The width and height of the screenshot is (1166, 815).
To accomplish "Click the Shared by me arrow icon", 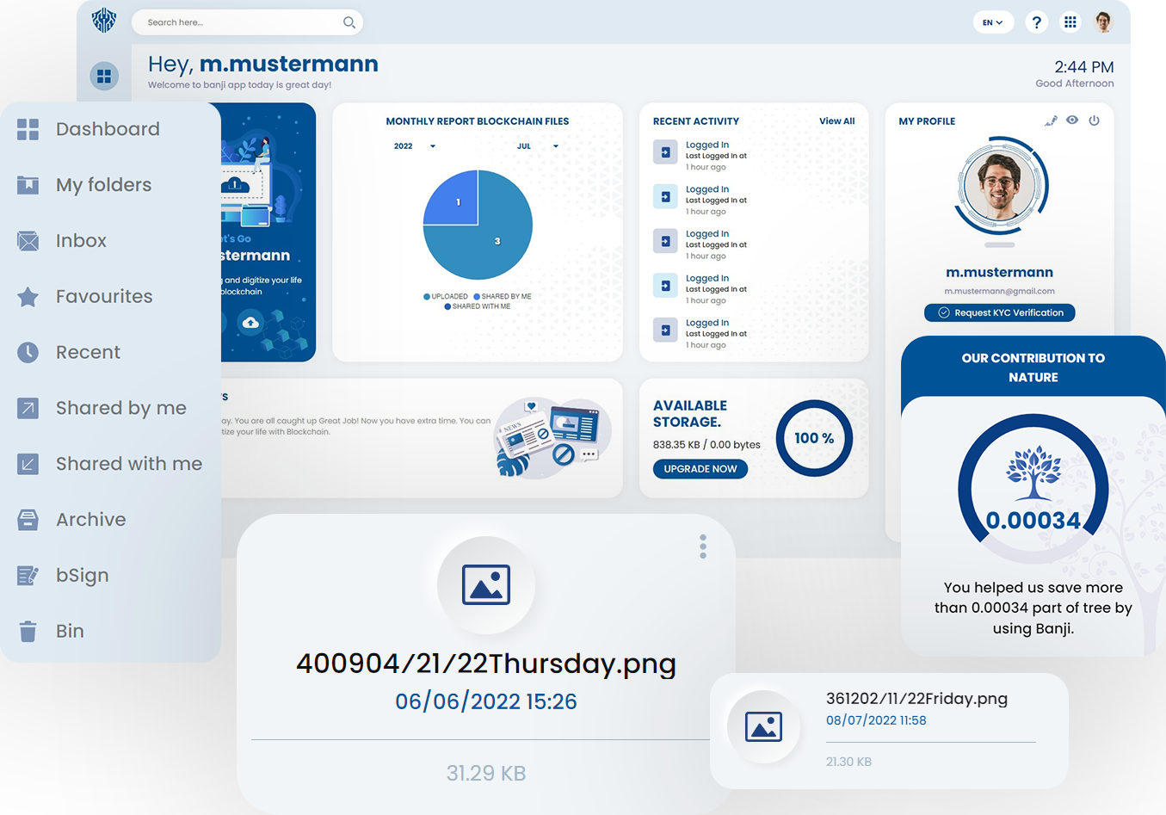I will (28, 408).
